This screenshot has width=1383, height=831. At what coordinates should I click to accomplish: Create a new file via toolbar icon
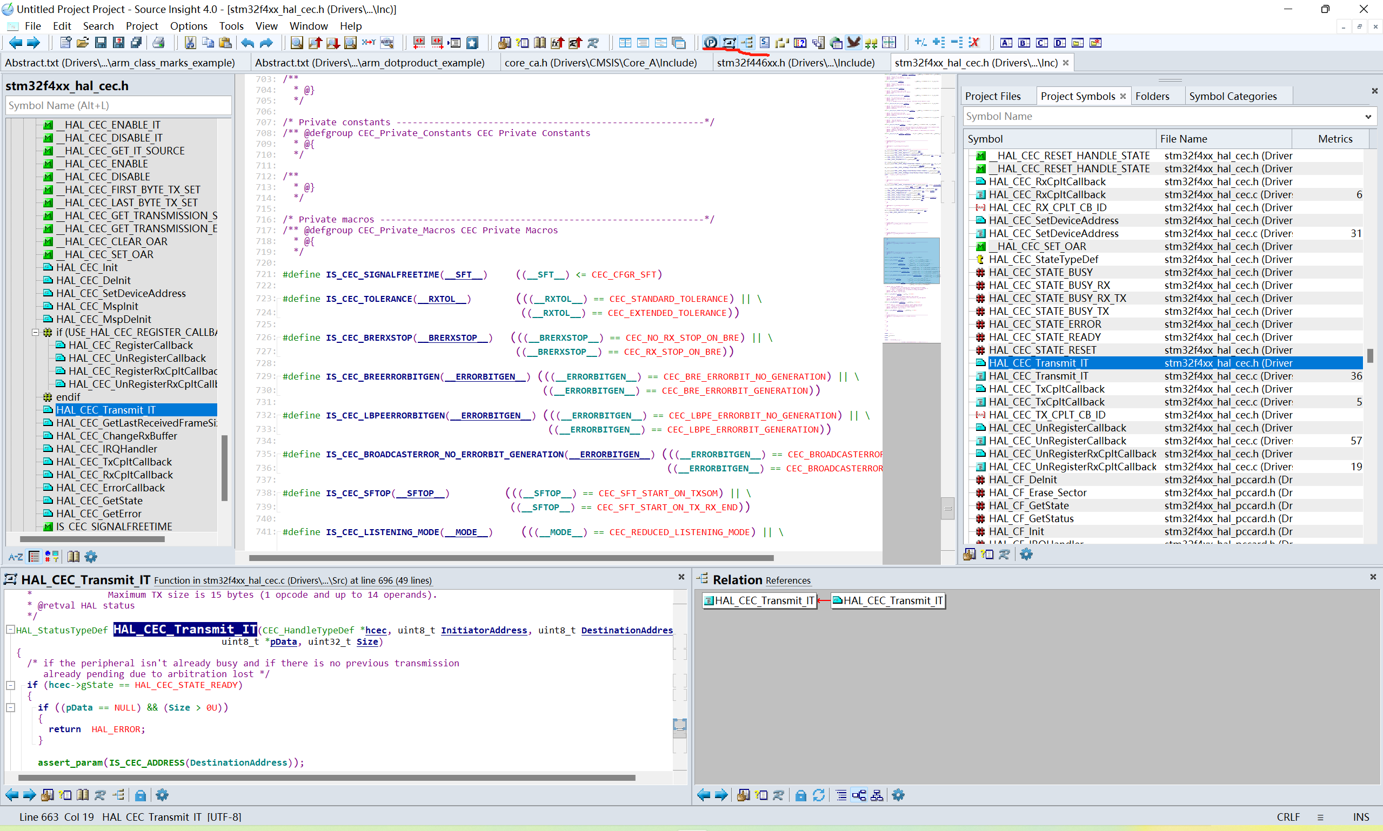65,43
